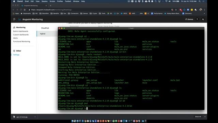Click the Chrome profile avatar
This screenshot has height=123, width=218.
click(x=201, y=10)
